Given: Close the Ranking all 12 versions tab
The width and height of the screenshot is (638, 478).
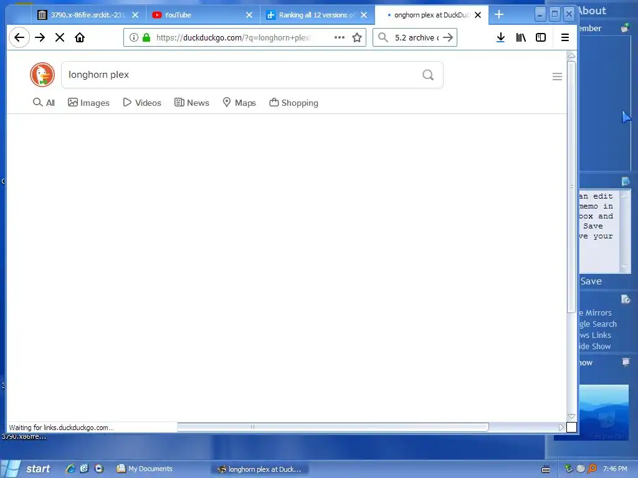Looking at the screenshot, I should point(364,15).
